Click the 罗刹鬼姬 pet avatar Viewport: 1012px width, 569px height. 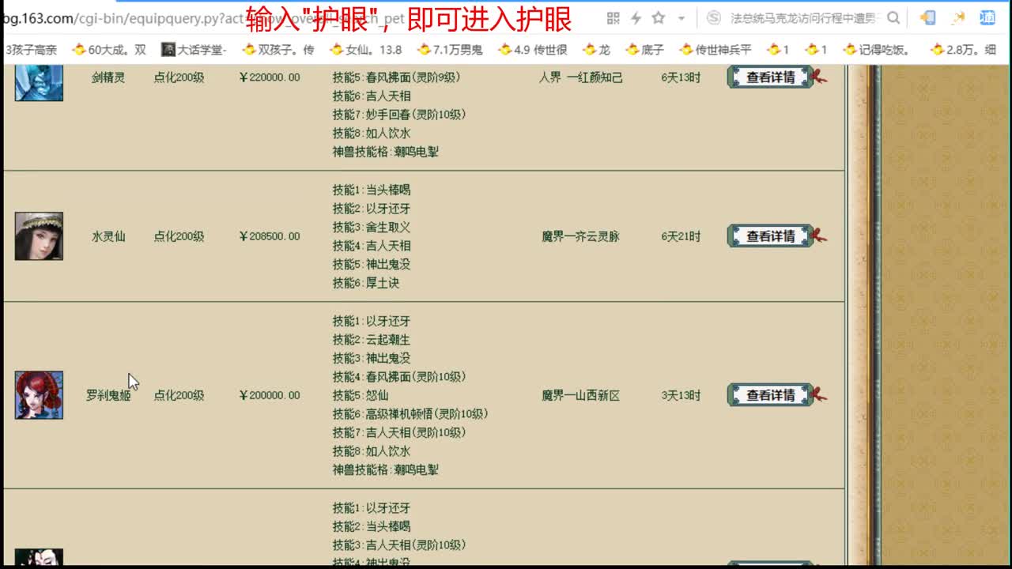pos(39,395)
